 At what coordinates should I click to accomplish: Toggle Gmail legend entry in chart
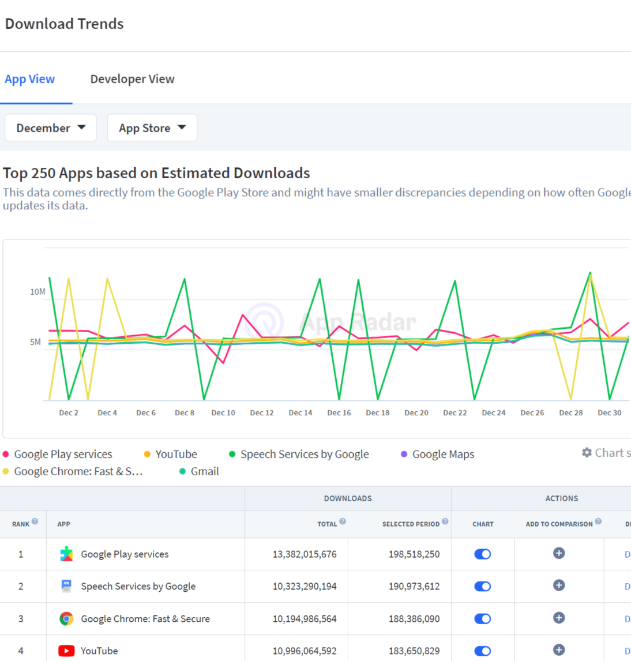pos(199,471)
